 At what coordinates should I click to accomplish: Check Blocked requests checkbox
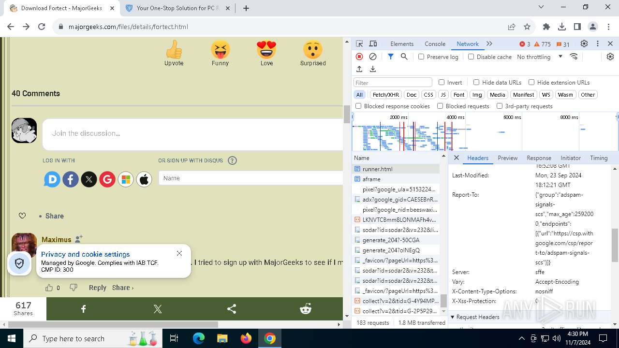(x=440, y=106)
